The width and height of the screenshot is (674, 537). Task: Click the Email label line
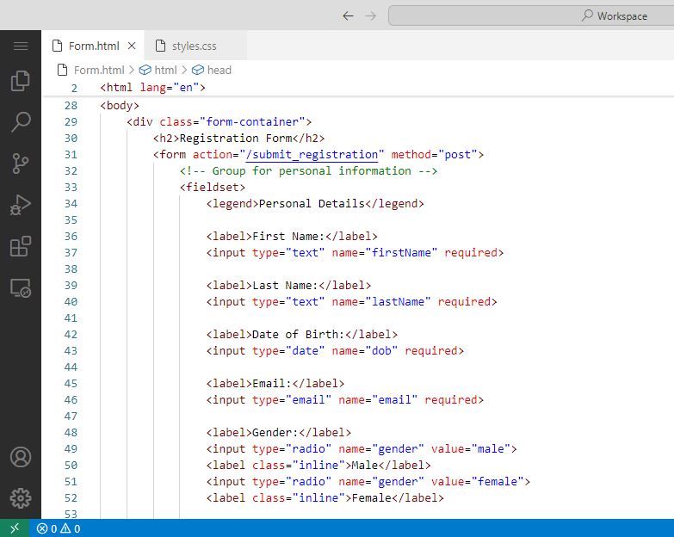275,383
